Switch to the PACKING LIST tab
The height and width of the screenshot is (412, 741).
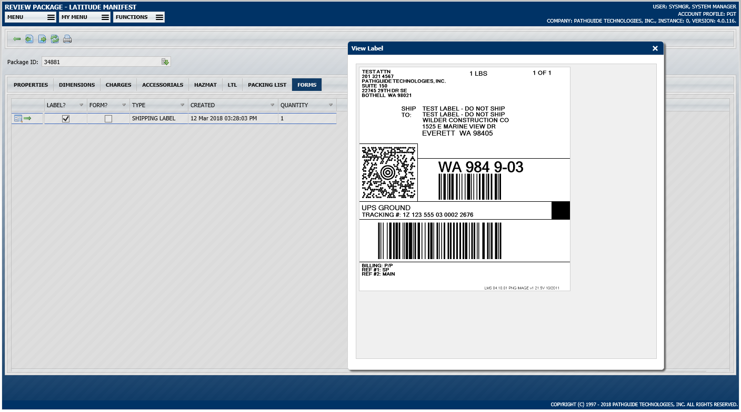[x=266, y=85]
